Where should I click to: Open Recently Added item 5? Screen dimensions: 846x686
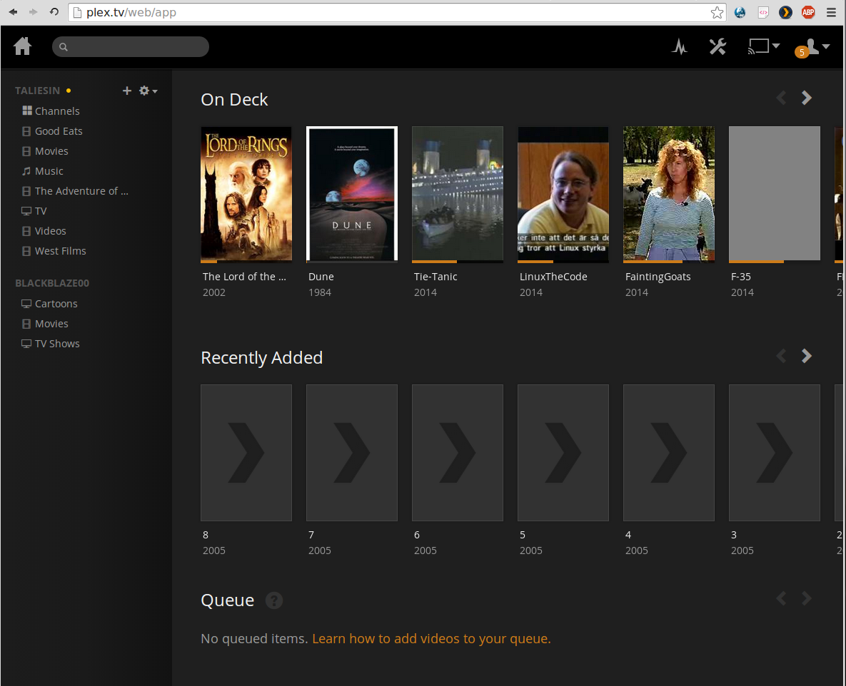point(563,453)
